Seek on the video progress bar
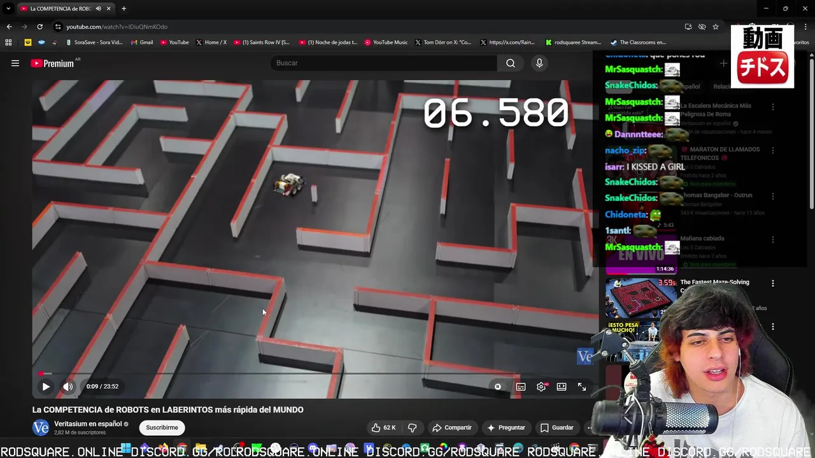Image resolution: width=815 pixels, height=458 pixels. click(x=315, y=373)
